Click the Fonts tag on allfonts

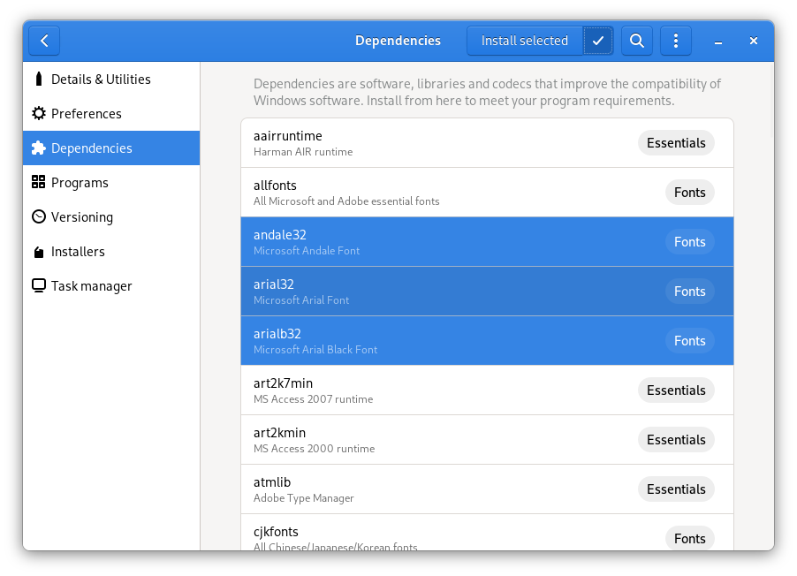click(689, 192)
